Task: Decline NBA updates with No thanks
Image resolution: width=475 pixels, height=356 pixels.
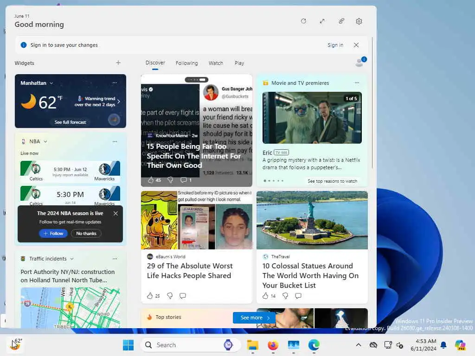Action: (x=86, y=234)
